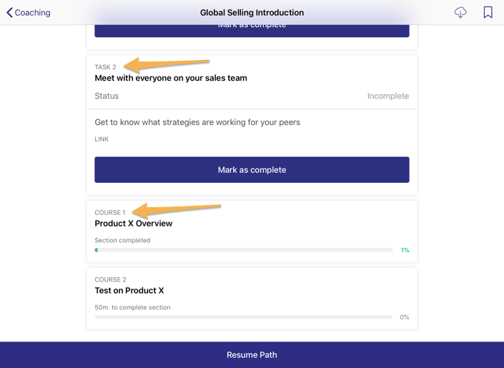The height and width of the screenshot is (368, 504).
Task: Mark Task 2 as complete
Action: [x=252, y=170]
